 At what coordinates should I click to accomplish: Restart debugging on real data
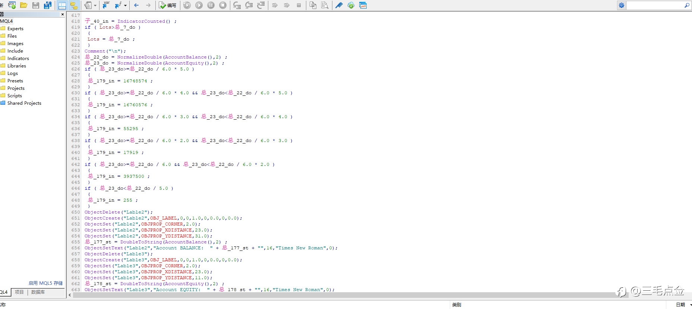[x=187, y=5]
